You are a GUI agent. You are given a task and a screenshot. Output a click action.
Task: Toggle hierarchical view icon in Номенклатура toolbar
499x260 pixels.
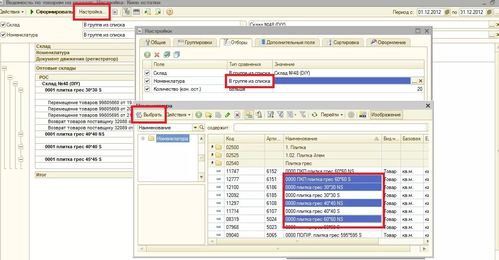249,115
